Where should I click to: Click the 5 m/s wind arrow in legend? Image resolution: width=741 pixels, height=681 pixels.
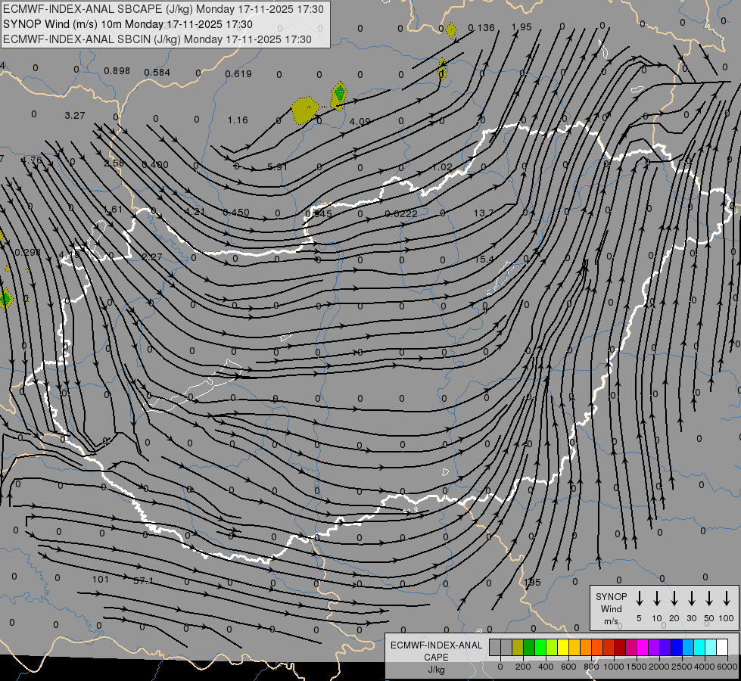(x=640, y=599)
